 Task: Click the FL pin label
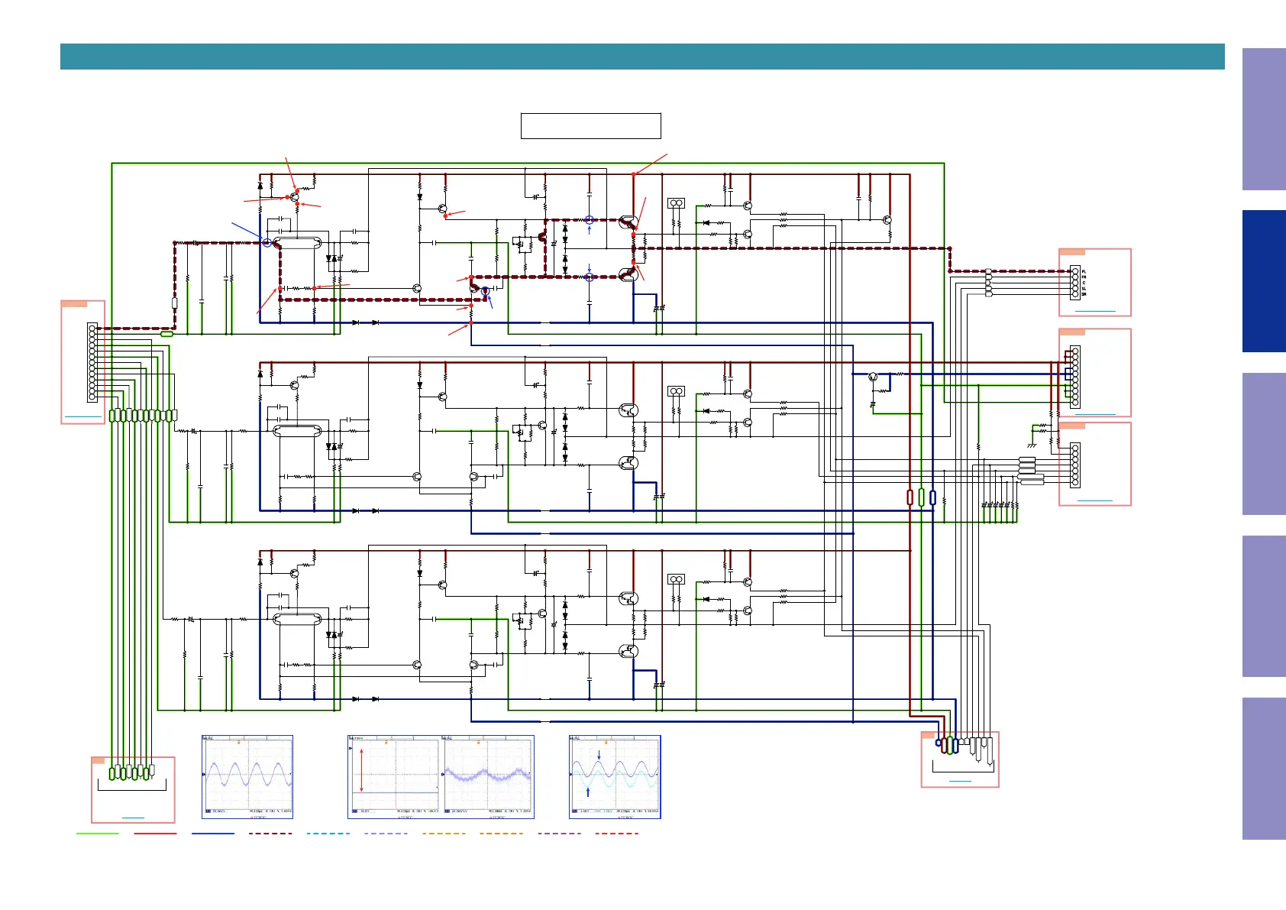pos(1084,272)
